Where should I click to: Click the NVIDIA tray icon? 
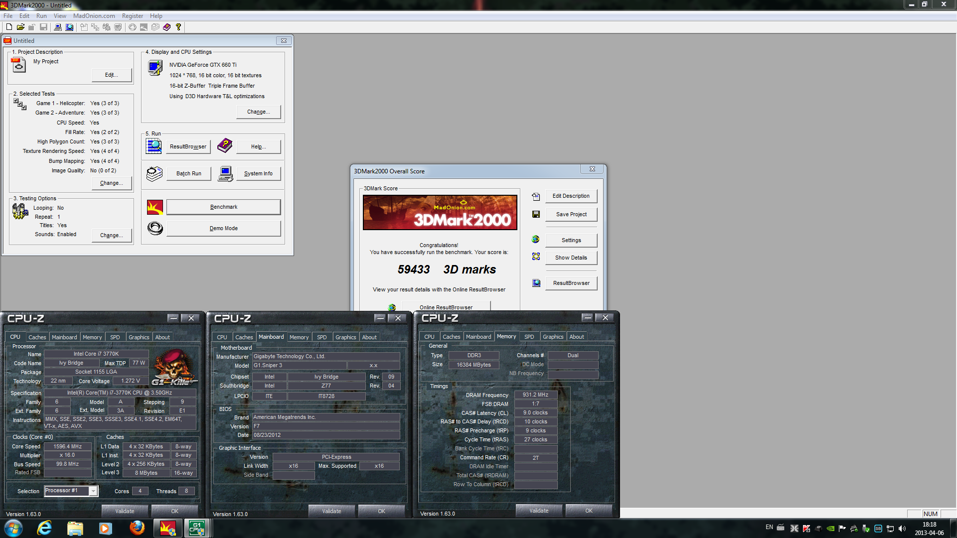(830, 529)
